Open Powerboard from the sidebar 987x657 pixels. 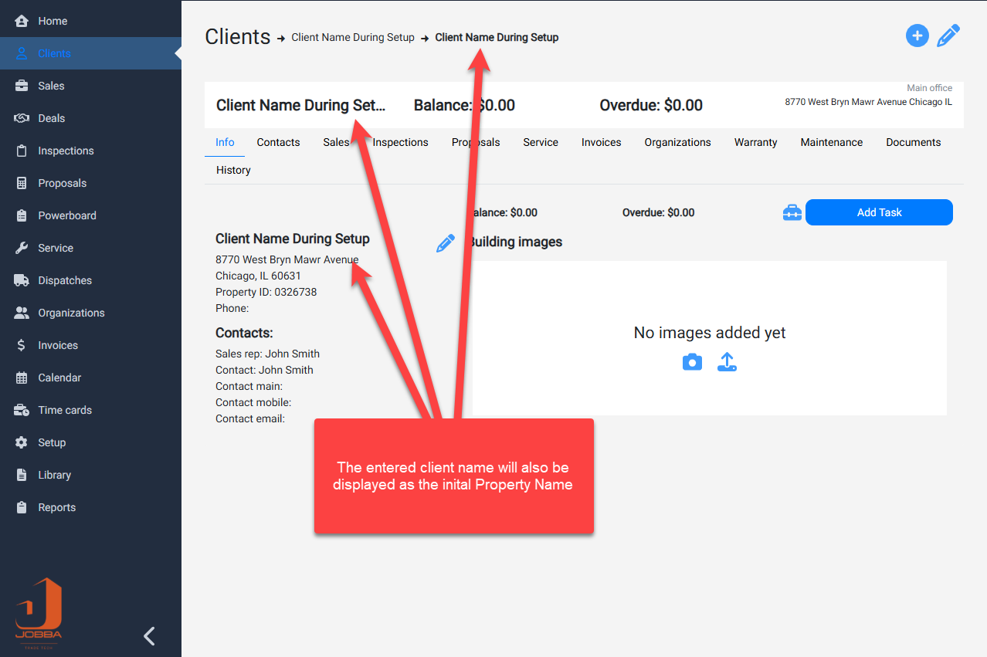[x=67, y=215]
